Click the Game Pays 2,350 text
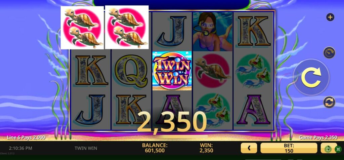 (x=318, y=137)
